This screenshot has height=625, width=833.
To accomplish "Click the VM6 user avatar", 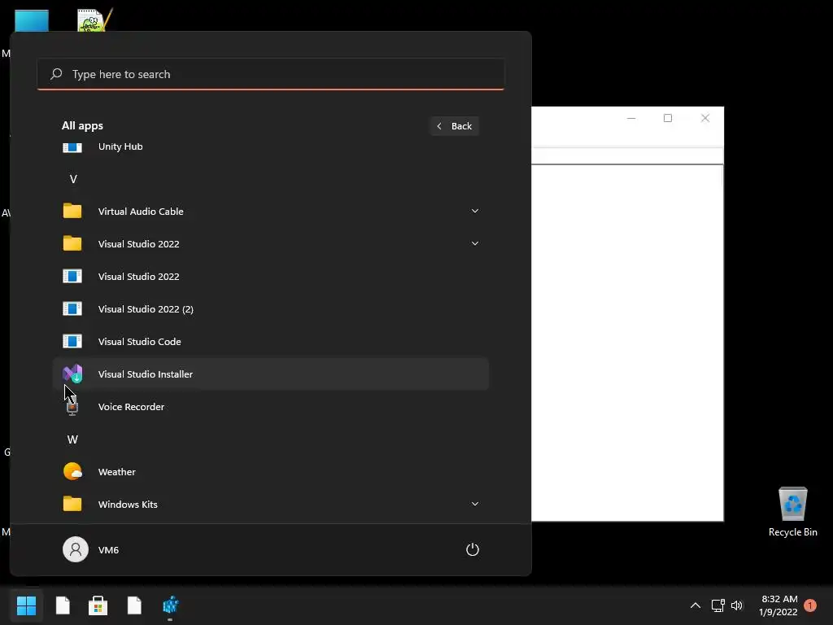I will pyautogui.click(x=76, y=549).
